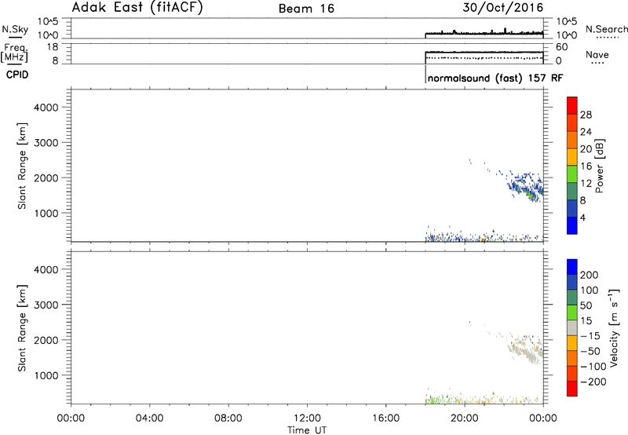Click the 'Time UT' axis label
The image size is (628, 435).
point(307,430)
